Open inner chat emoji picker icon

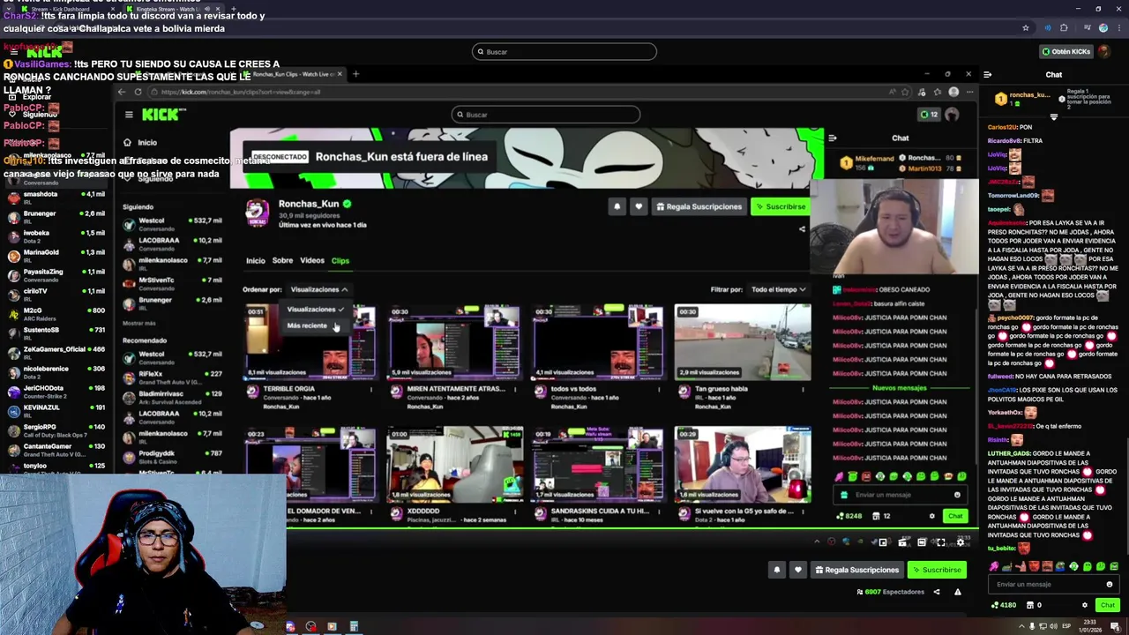click(957, 495)
